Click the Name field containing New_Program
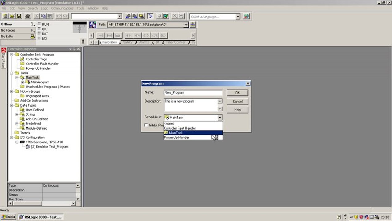This screenshot has width=392, height=221. [193, 93]
